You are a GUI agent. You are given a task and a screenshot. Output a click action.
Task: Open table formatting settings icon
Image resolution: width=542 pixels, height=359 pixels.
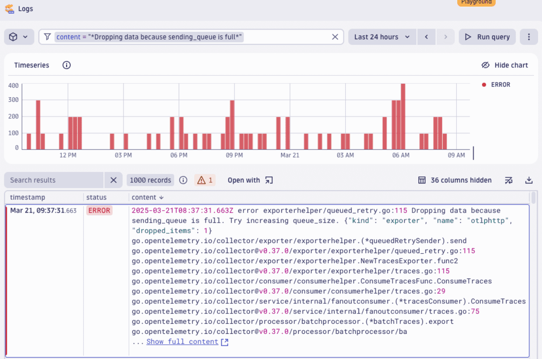coord(509,180)
